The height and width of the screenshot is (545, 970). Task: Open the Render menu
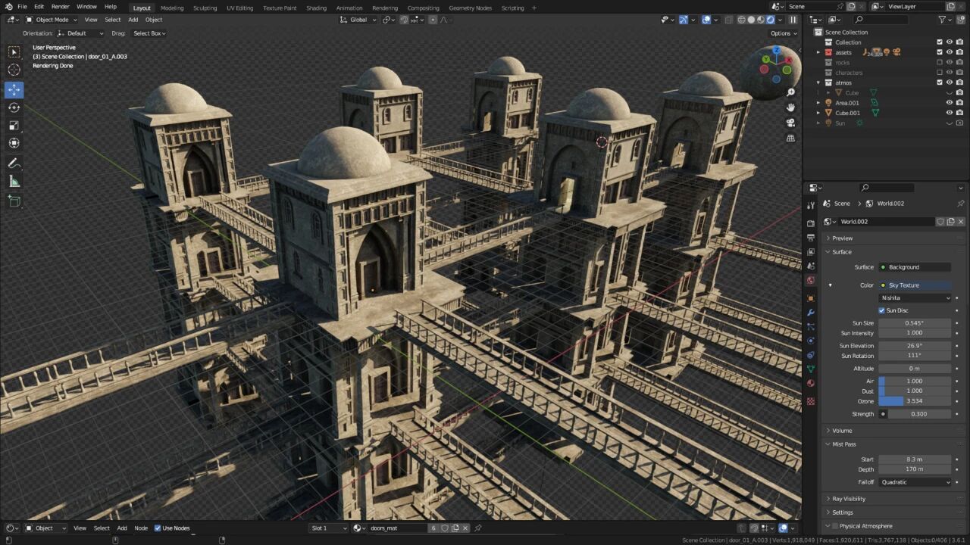click(x=61, y=7)
